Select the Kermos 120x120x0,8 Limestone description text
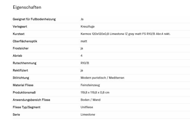This screenshot has width=190, height=127. click(x=125, y=34)
